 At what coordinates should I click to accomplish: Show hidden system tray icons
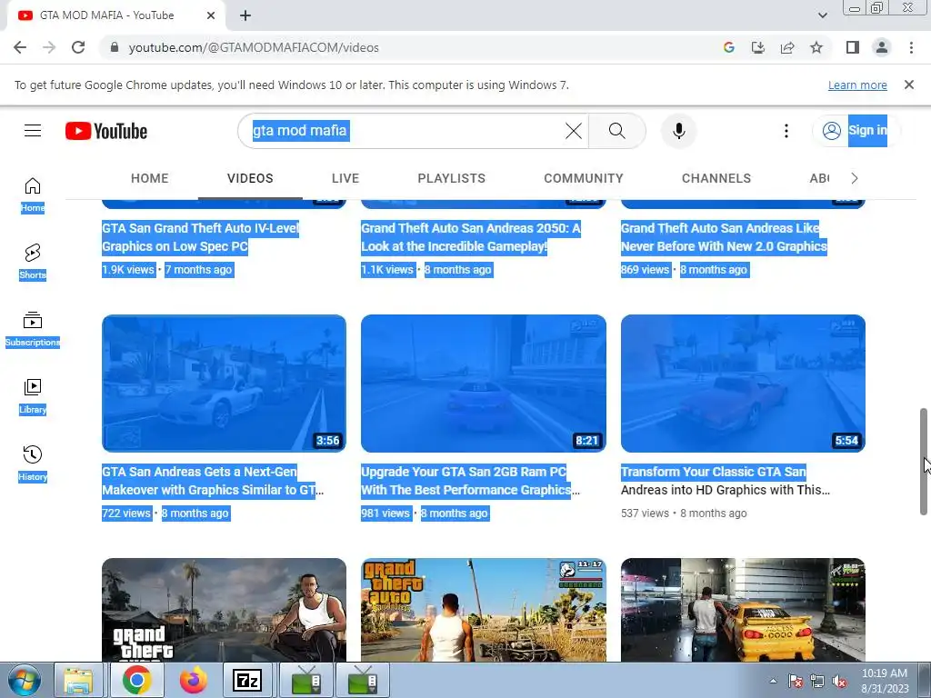773,682
